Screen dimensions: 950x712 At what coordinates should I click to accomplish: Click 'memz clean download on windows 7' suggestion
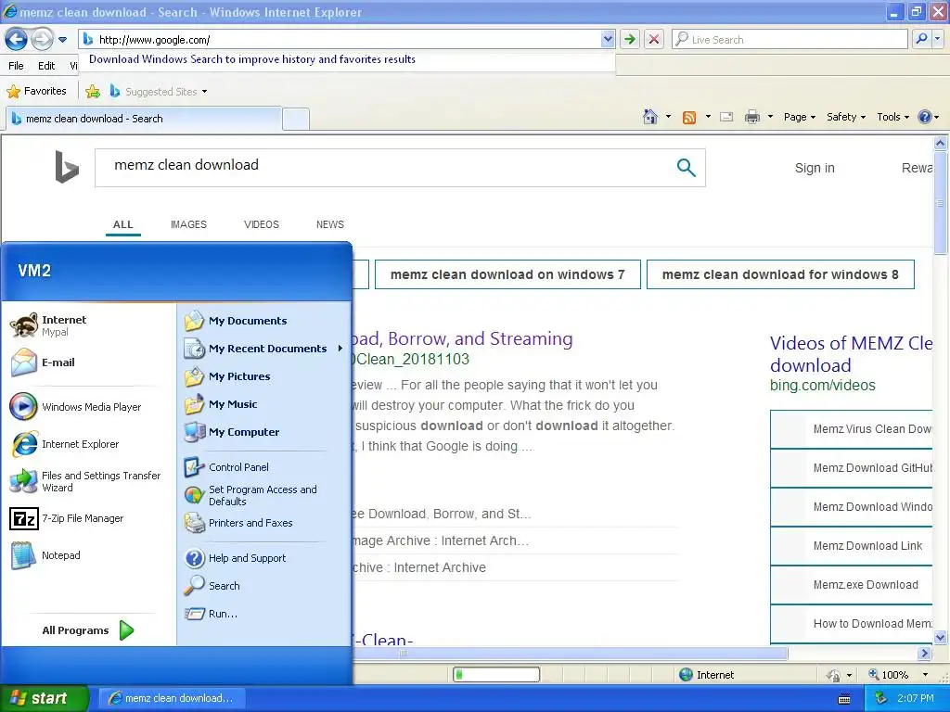coord(507,274)
